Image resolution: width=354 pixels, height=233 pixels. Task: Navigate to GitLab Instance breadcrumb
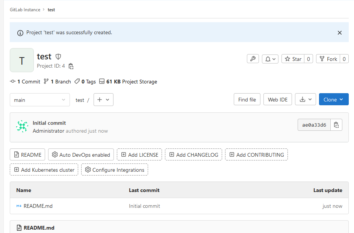(25, 10)
